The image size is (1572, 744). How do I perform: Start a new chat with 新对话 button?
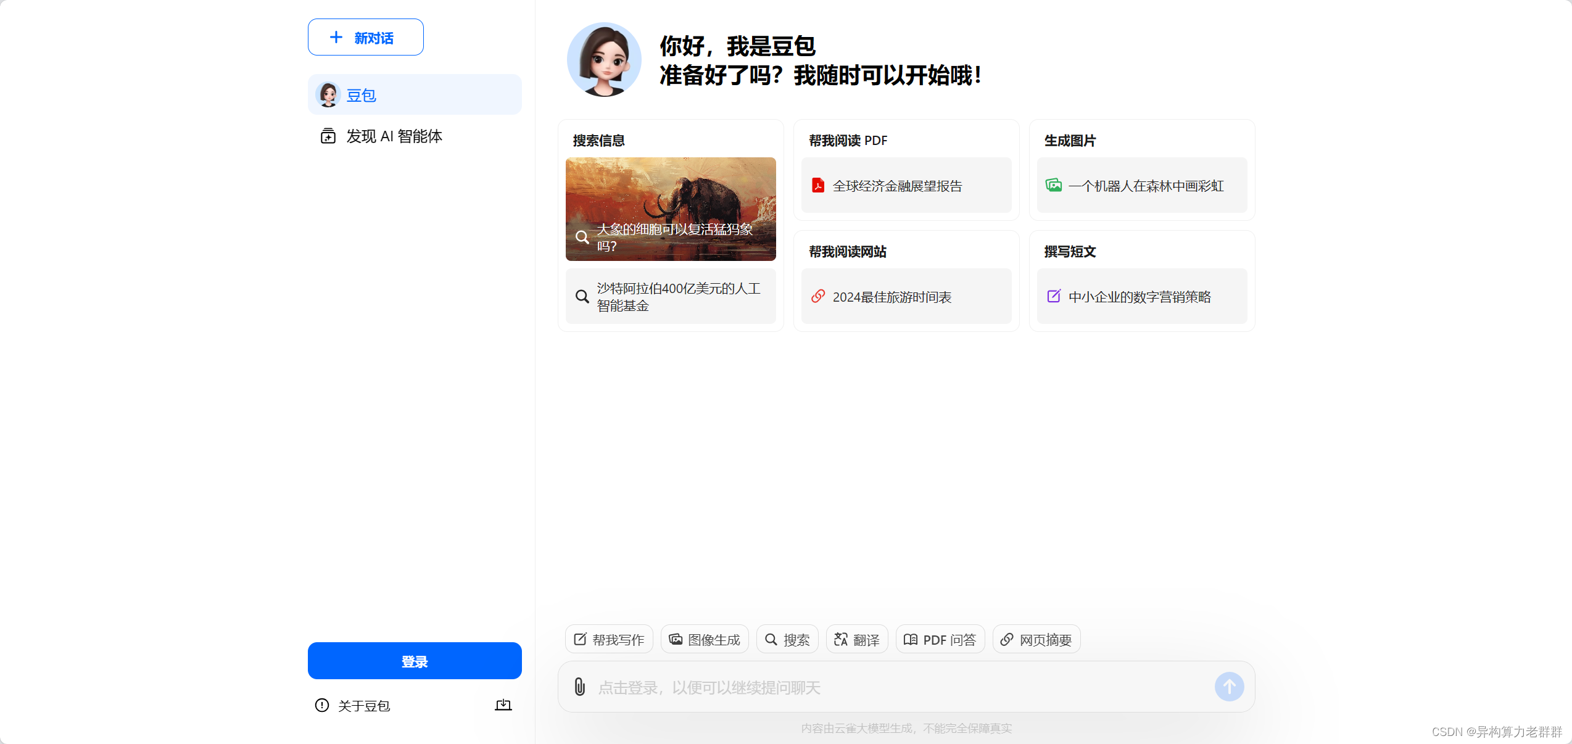tap(365, 37)
